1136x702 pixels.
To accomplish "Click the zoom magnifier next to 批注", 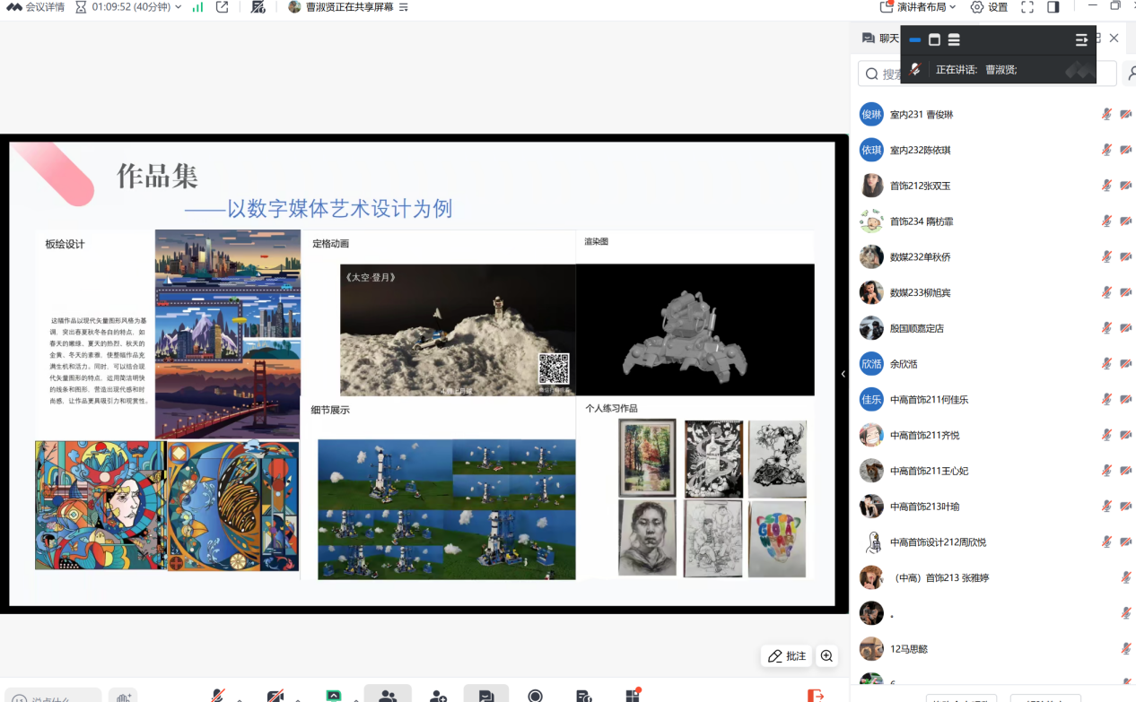I will (x=826, y=656).
